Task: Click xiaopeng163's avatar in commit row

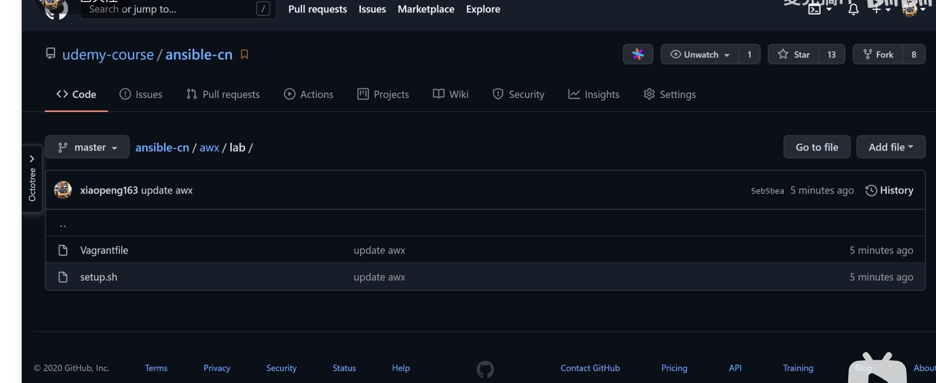Action: pos(63,190)
